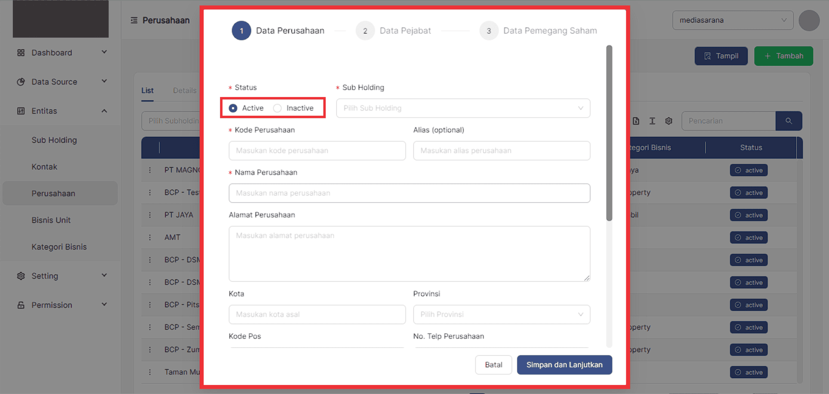This screenshot has width=829, height=394.
Task: Open the mediasarana account dropdown
Action: [732, 20]
